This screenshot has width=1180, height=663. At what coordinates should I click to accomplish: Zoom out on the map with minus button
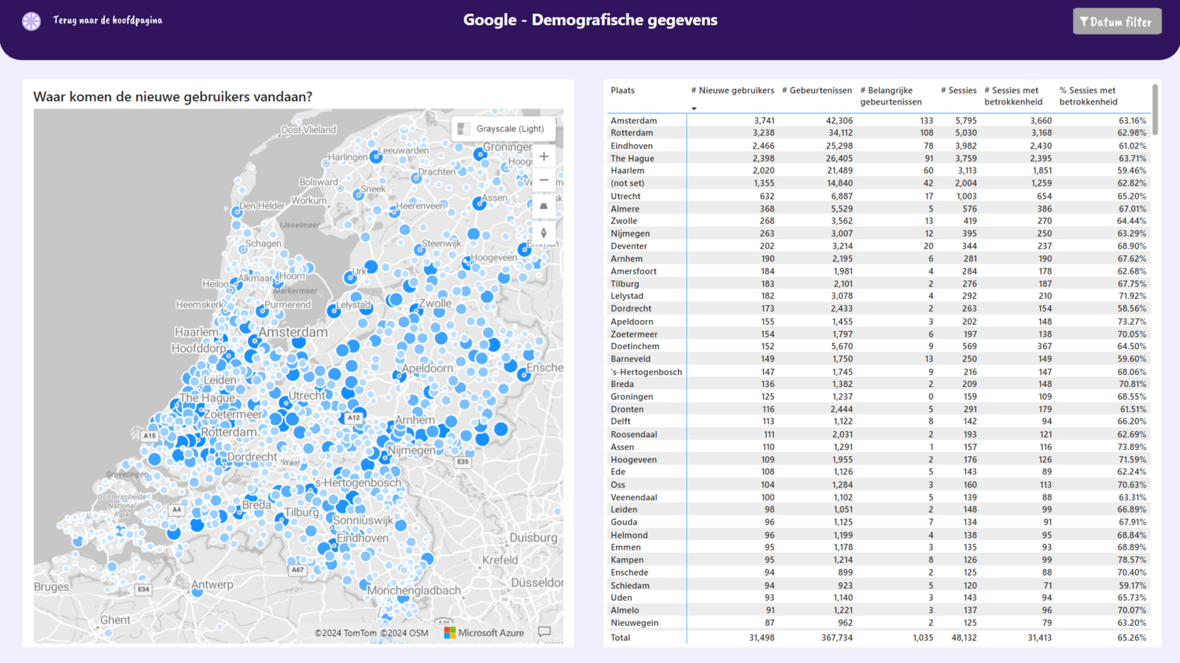544,180
